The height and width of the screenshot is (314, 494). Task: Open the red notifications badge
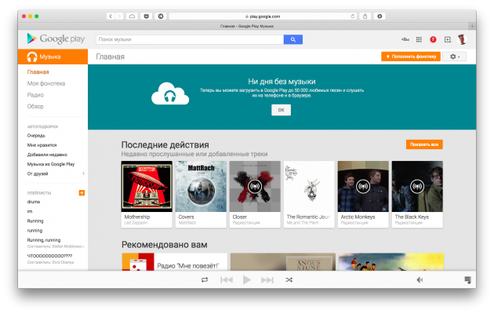pos(433,39)
